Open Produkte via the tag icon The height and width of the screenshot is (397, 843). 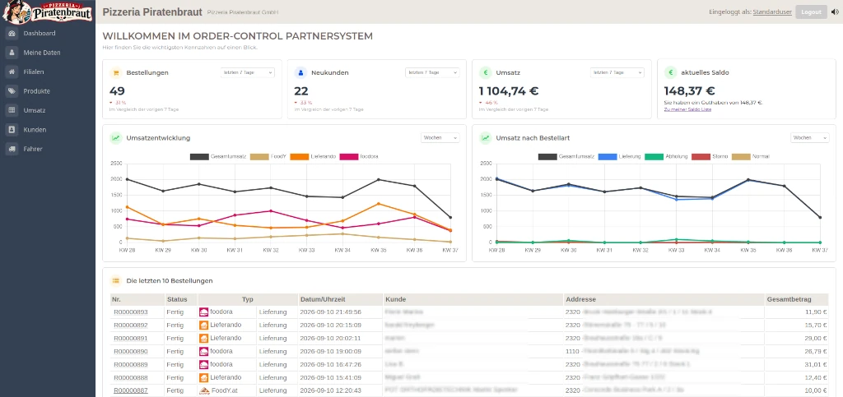(12, 91)
